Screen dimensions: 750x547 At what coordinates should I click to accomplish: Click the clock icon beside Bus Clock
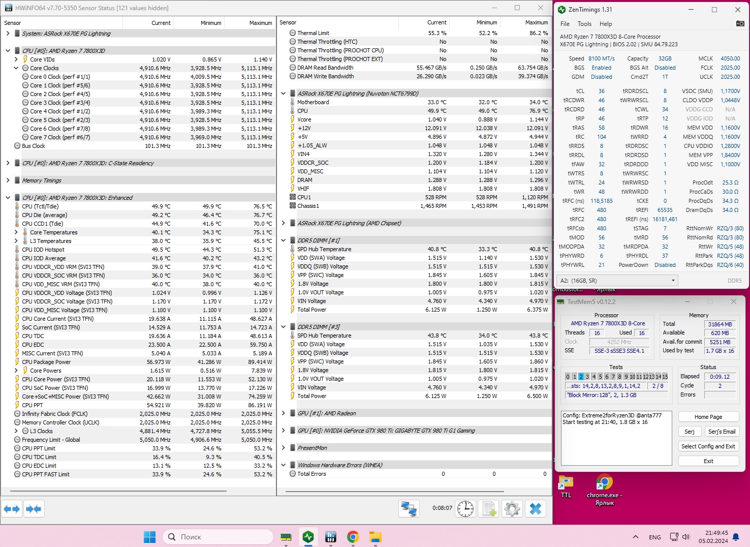[17, 146]
